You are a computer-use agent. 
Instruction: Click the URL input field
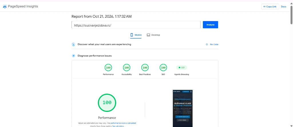tap(136, 25)
